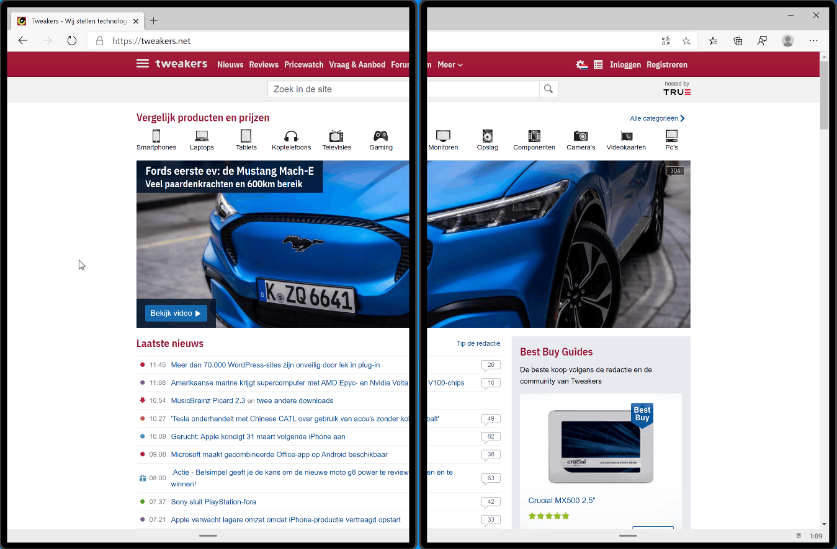Toggle the Favorites bar icon in the toolbar
The width and height of the screenshot is (837, 549).
[x=713, y=40]
